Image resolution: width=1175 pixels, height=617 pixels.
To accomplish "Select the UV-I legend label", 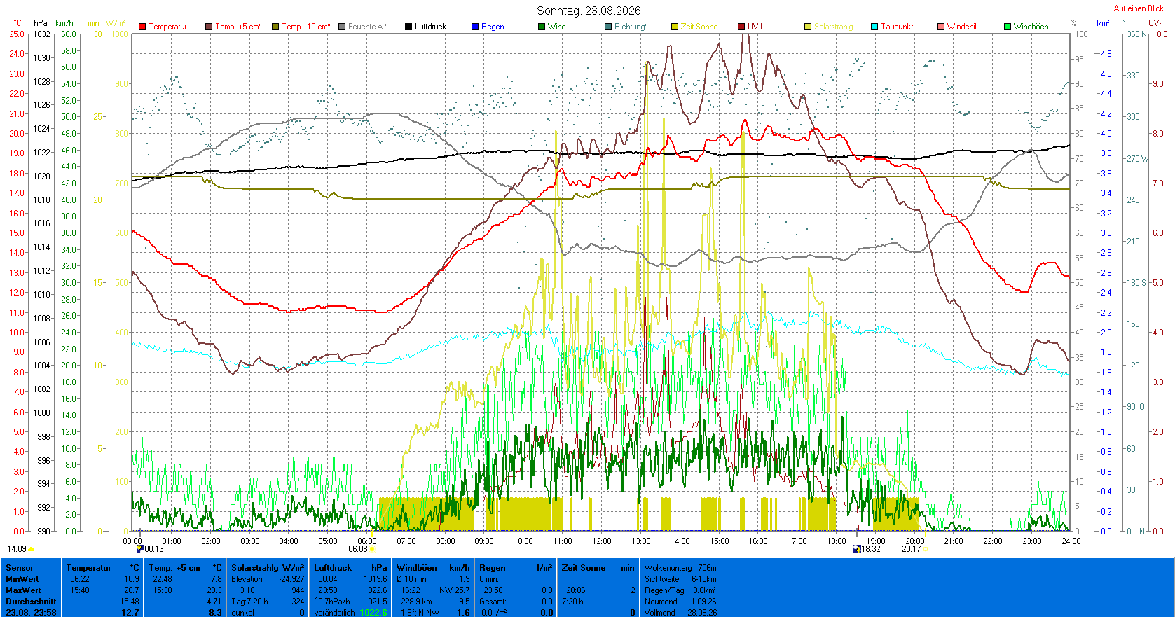I will tap(755, 27).
